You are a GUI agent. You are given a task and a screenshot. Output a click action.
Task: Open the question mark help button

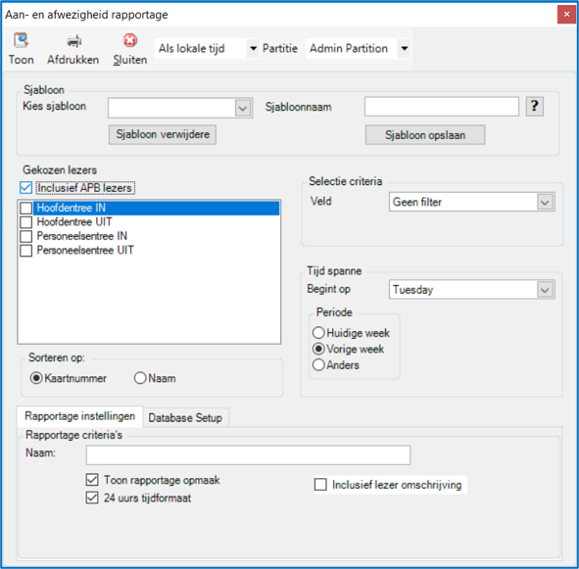[x=534, y=107]
